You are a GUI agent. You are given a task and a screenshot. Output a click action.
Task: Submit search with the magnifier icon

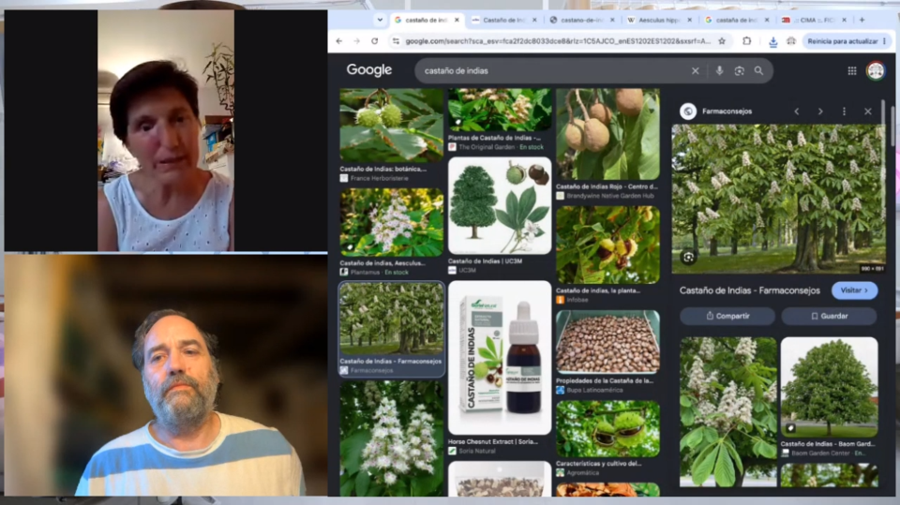pyautogui.click(x=758, y=71)
